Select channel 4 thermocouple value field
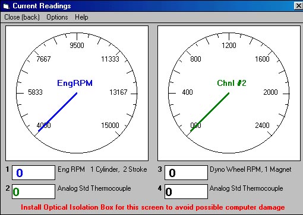This screenshot has height=215, width=303. click(x=186, y=191)
